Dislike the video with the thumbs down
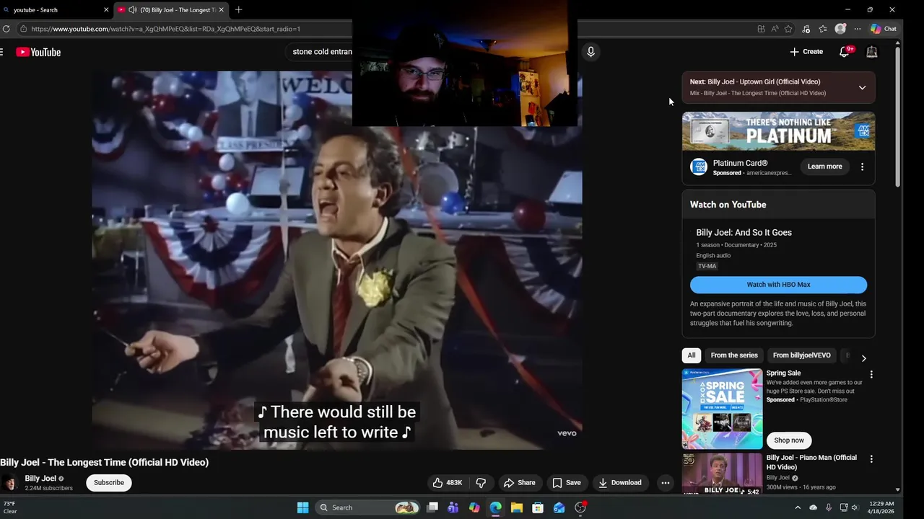The image size is (924, 519). pos(481,483)
